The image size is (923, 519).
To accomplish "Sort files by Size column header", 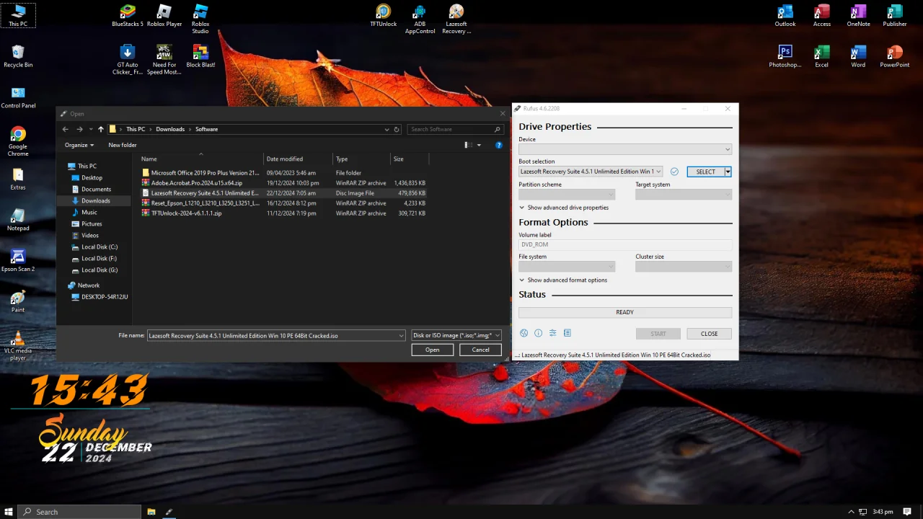I will [x=409, y=159].
